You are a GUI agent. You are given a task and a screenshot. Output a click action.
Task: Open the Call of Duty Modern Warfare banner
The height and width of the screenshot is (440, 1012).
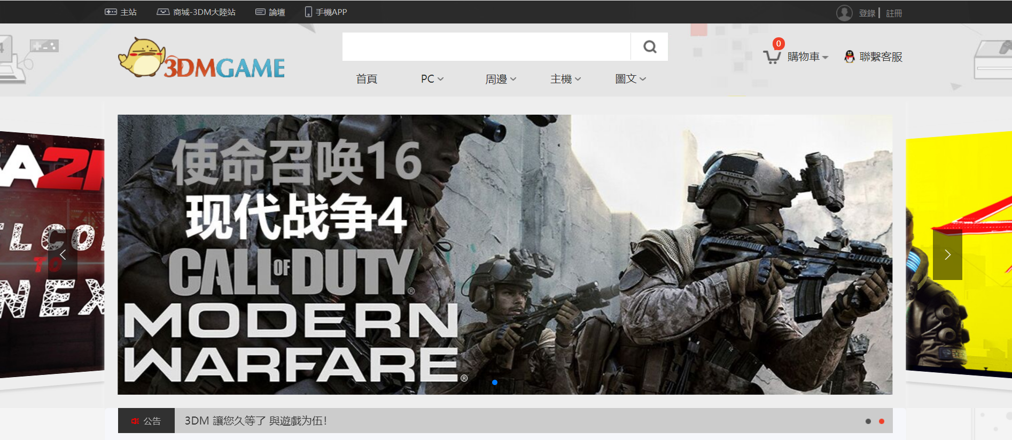(x=505, y=254)
